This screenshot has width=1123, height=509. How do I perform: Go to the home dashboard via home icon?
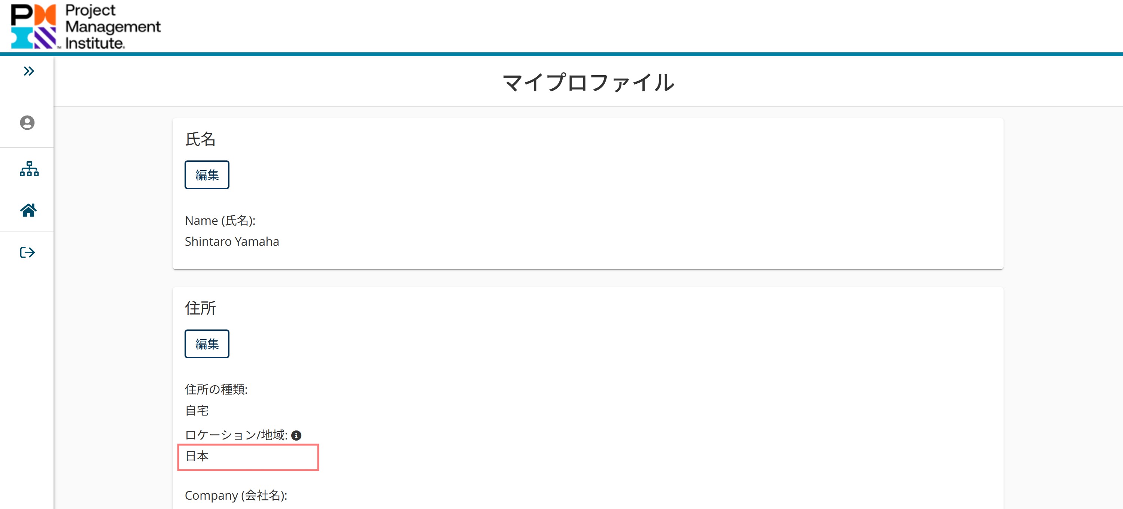[x=28, y=211]
